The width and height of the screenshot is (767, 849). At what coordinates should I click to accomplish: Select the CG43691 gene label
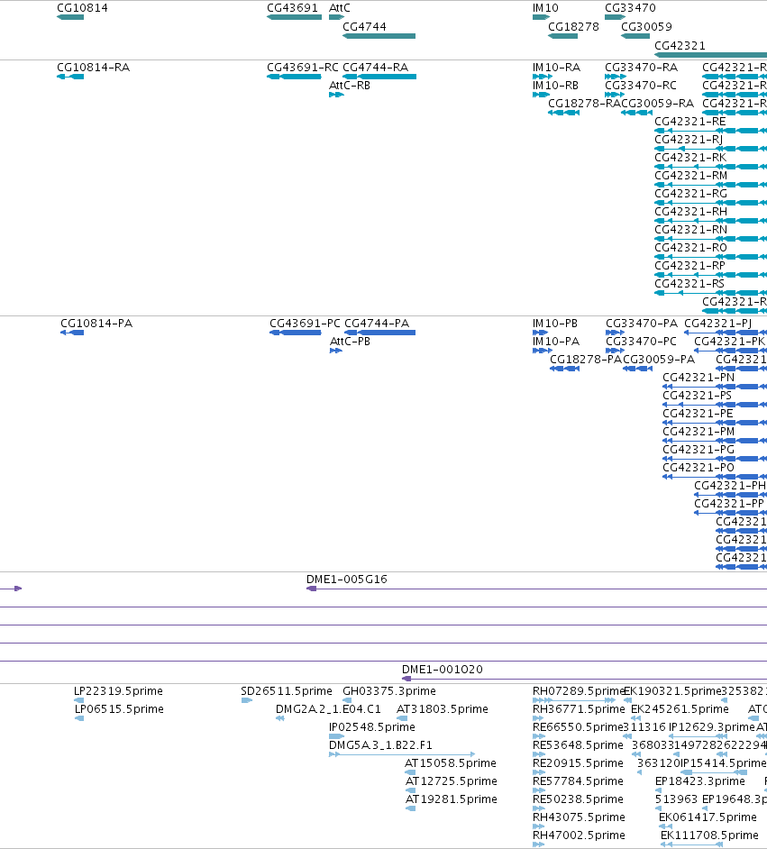[292, 8]
